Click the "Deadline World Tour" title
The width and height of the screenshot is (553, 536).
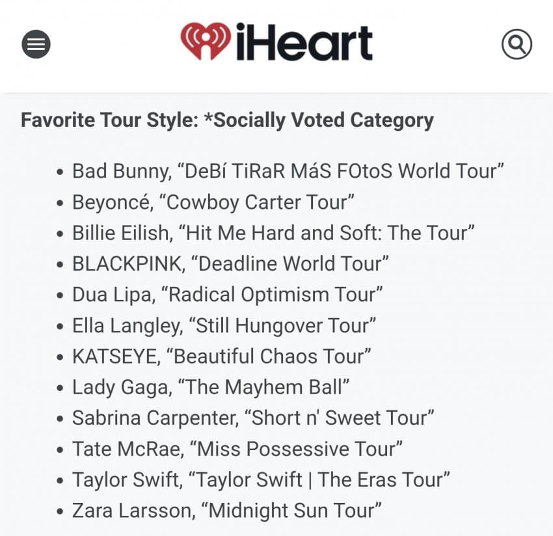pos(293,263)
